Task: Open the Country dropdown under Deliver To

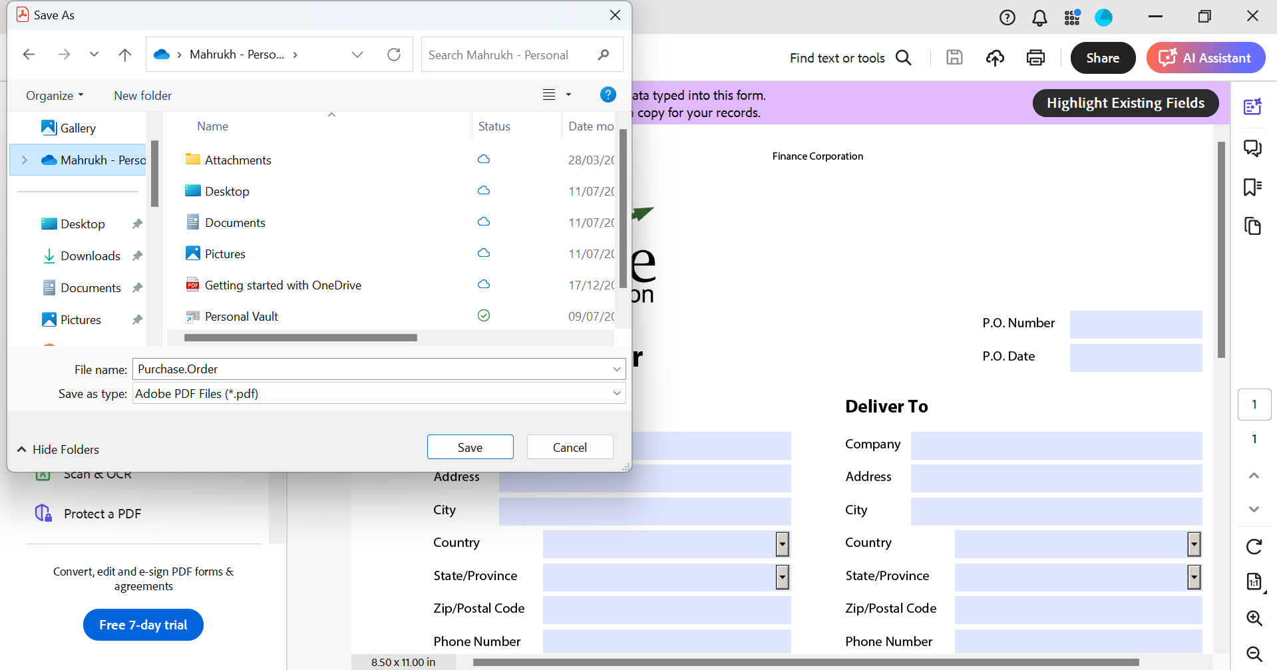Action: (1193, 544)
